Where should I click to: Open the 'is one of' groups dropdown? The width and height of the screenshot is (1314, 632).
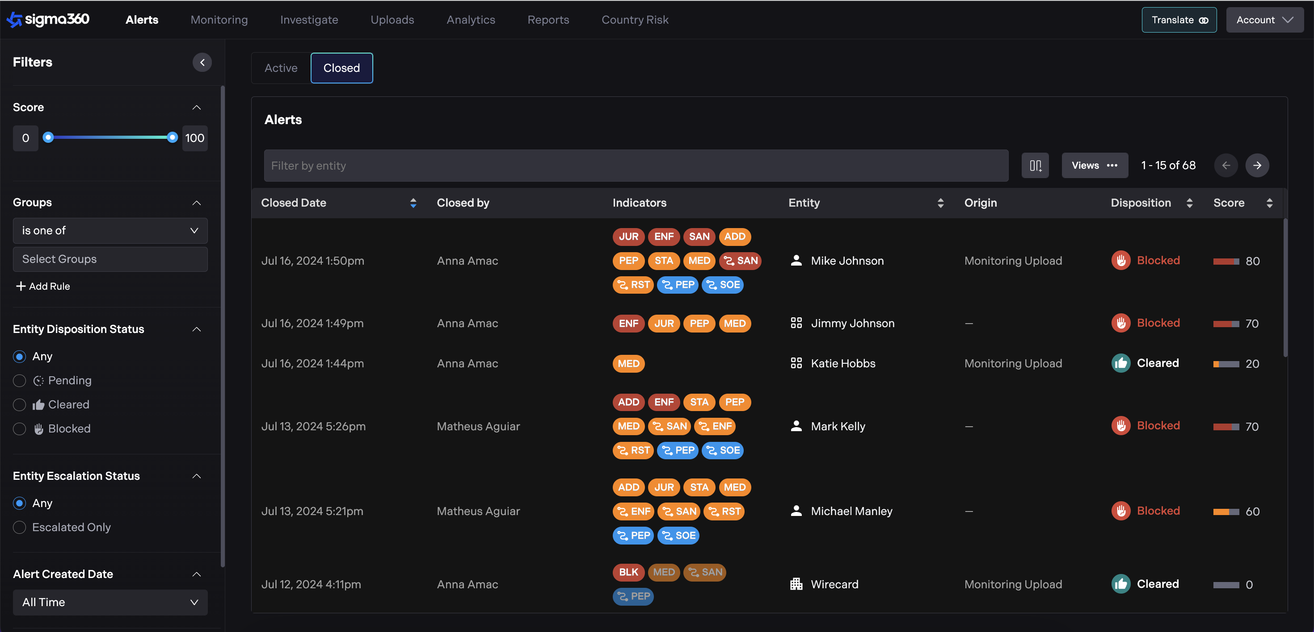[109, 231]
